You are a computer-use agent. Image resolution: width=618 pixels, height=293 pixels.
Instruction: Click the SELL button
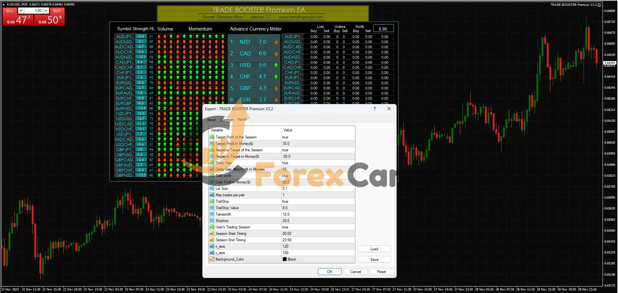tap(10, 11)
